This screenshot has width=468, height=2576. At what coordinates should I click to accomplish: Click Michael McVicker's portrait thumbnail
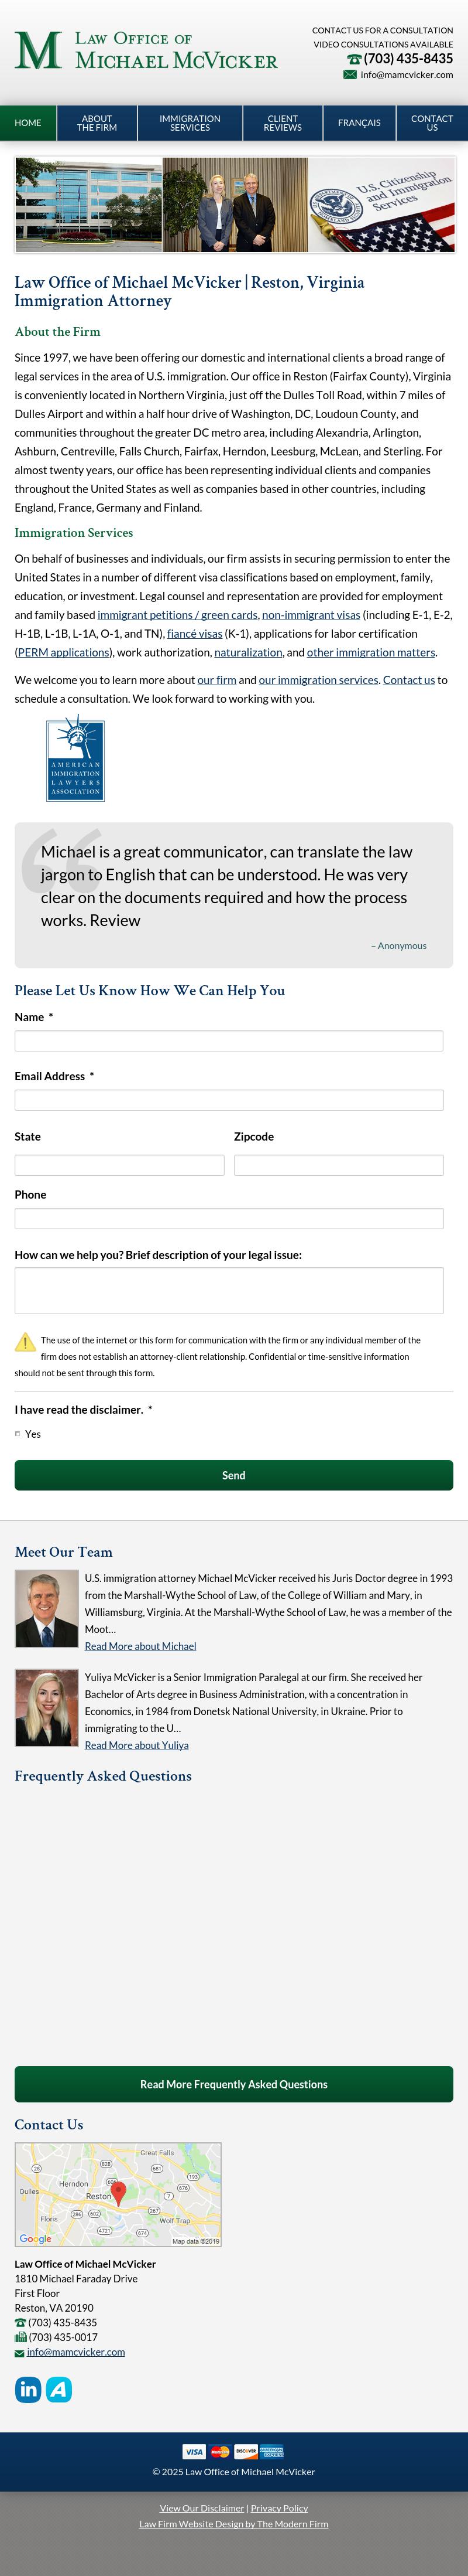(x=47, y=1608)
